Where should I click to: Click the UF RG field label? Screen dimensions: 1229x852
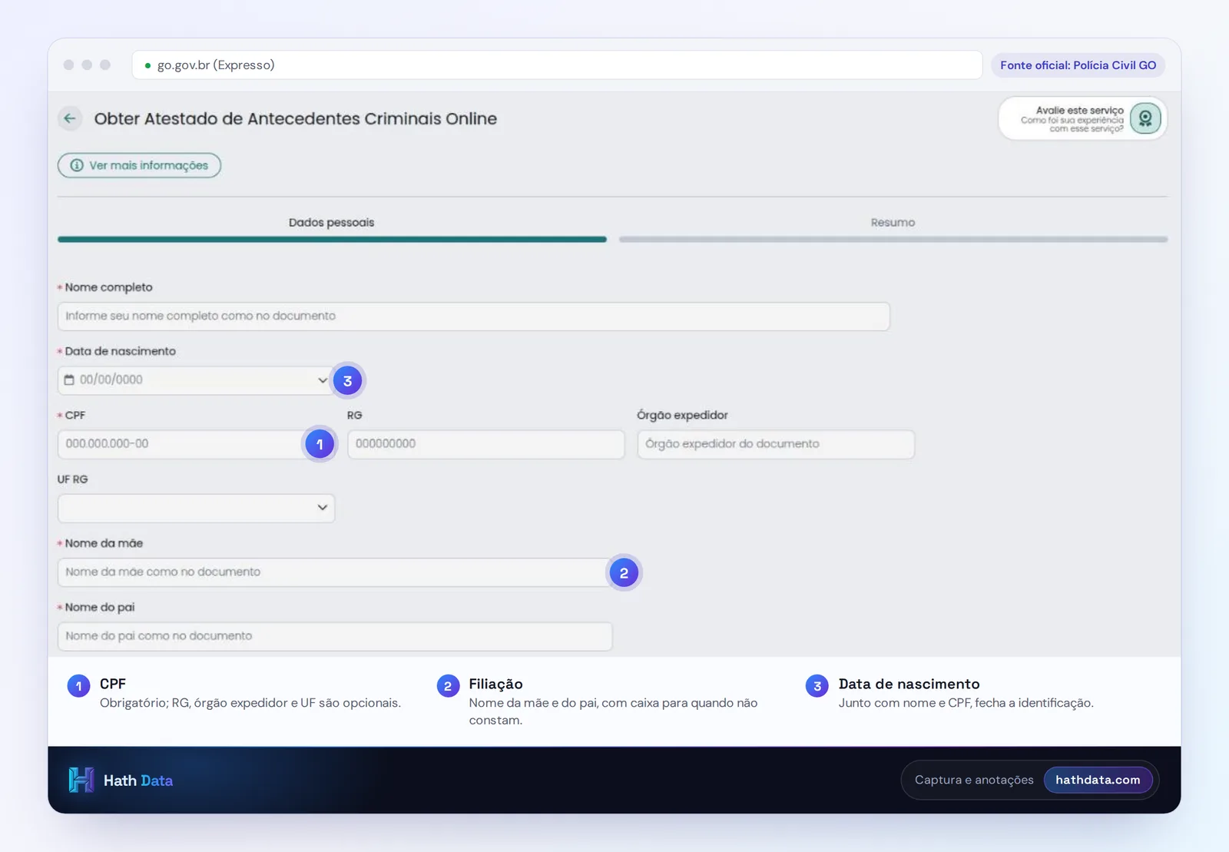click(x=72, y=479)
